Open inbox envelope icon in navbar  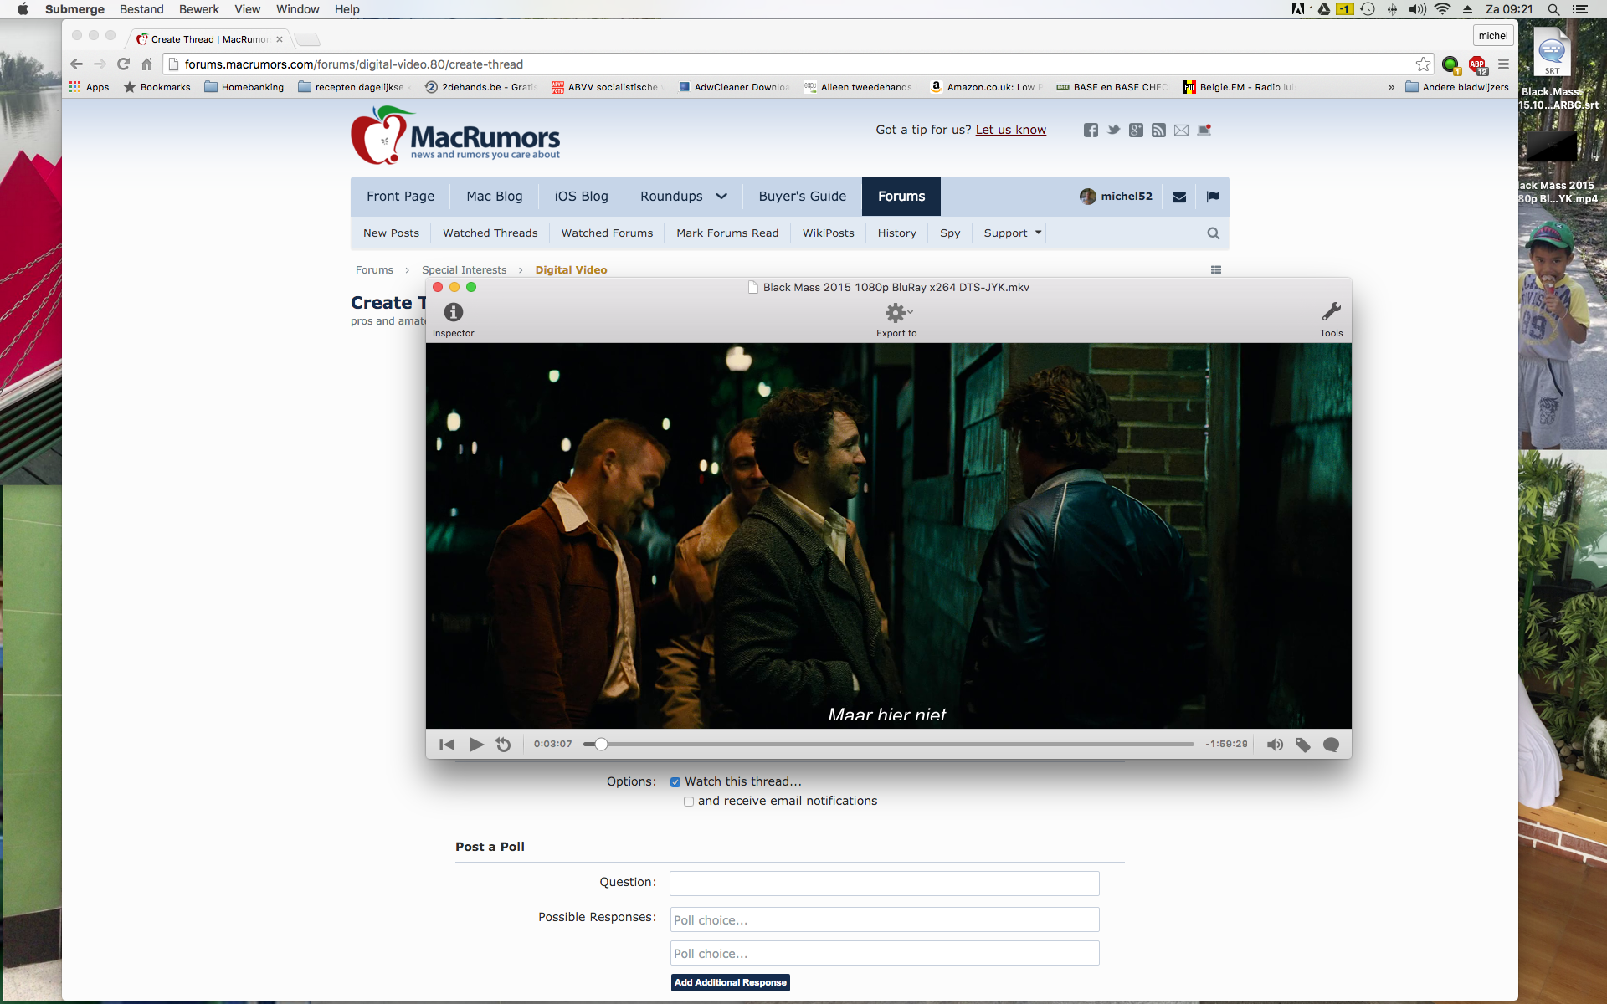click(1179, 197)
